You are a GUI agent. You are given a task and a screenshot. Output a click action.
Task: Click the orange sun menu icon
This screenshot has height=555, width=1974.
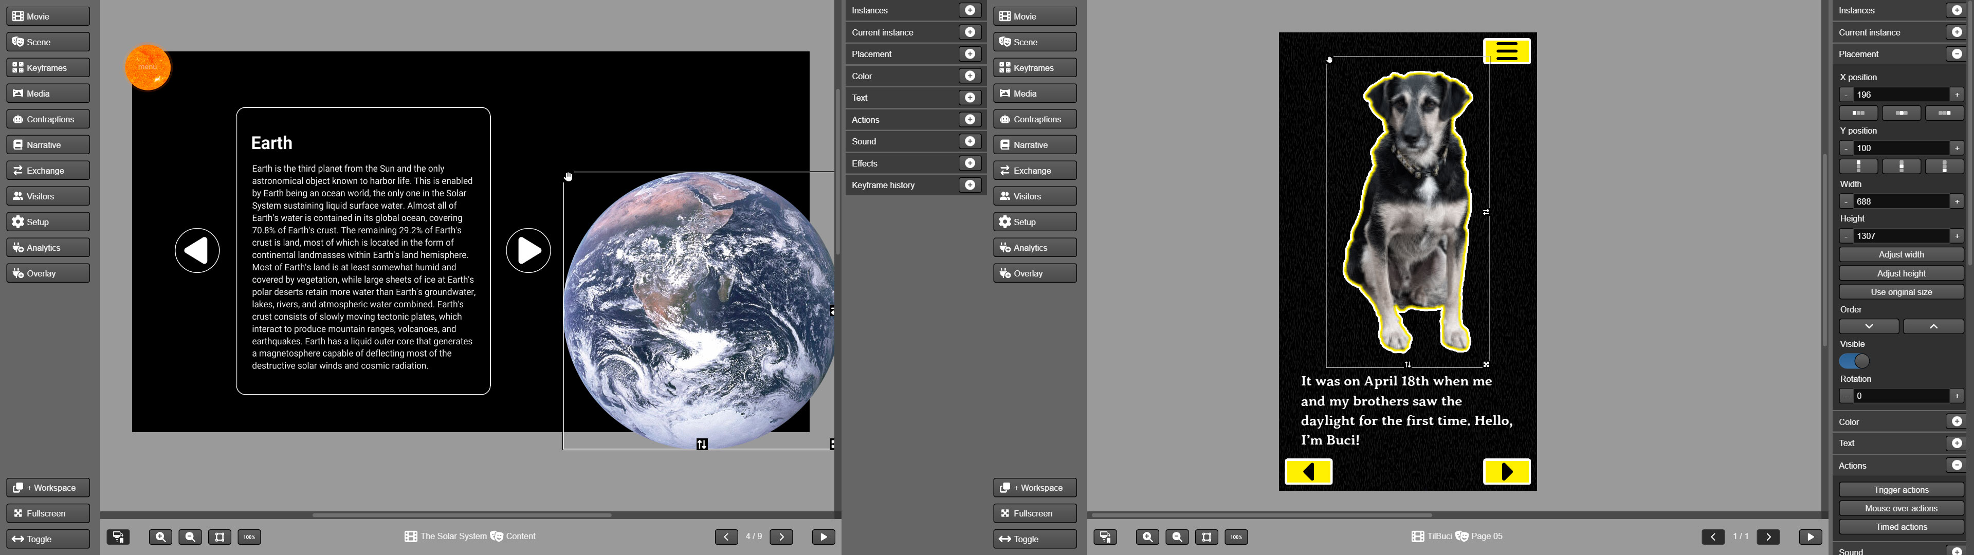[147, 67]
